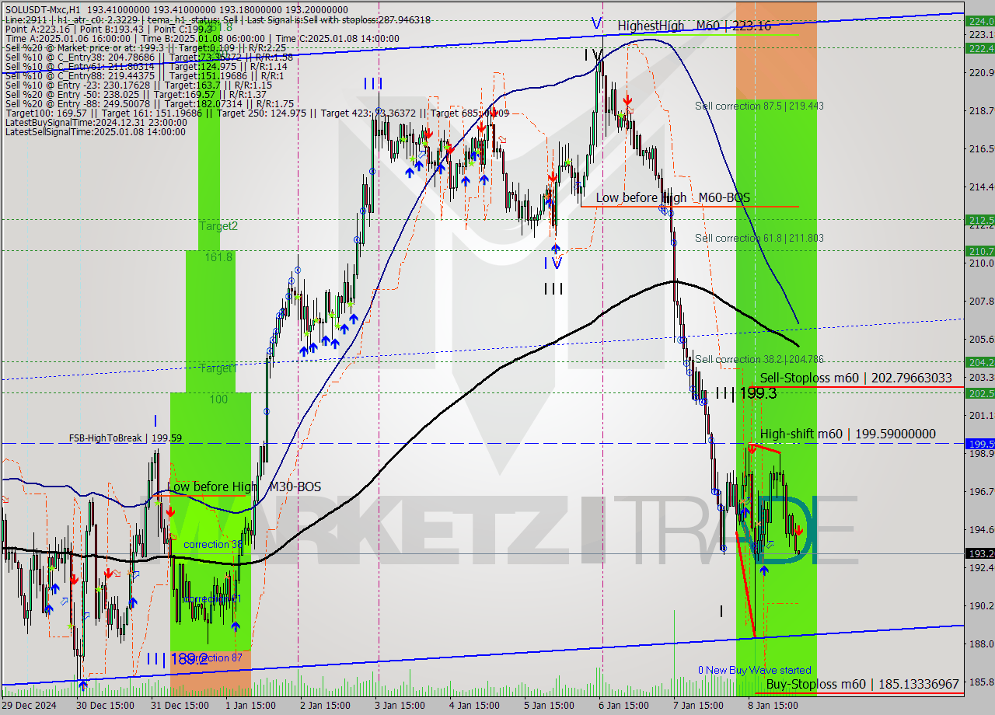The image size is (995, 715).
Task: Click 'Sell %20 @ Entry -88: 249.50078' line
Action: click(149, 103)
